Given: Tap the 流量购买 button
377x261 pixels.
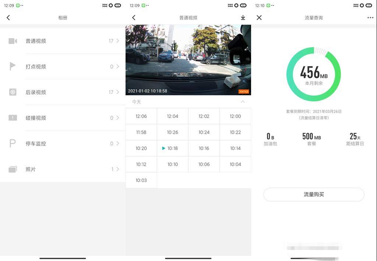Looking at the screenshot, I should click(x=314, y=194).
